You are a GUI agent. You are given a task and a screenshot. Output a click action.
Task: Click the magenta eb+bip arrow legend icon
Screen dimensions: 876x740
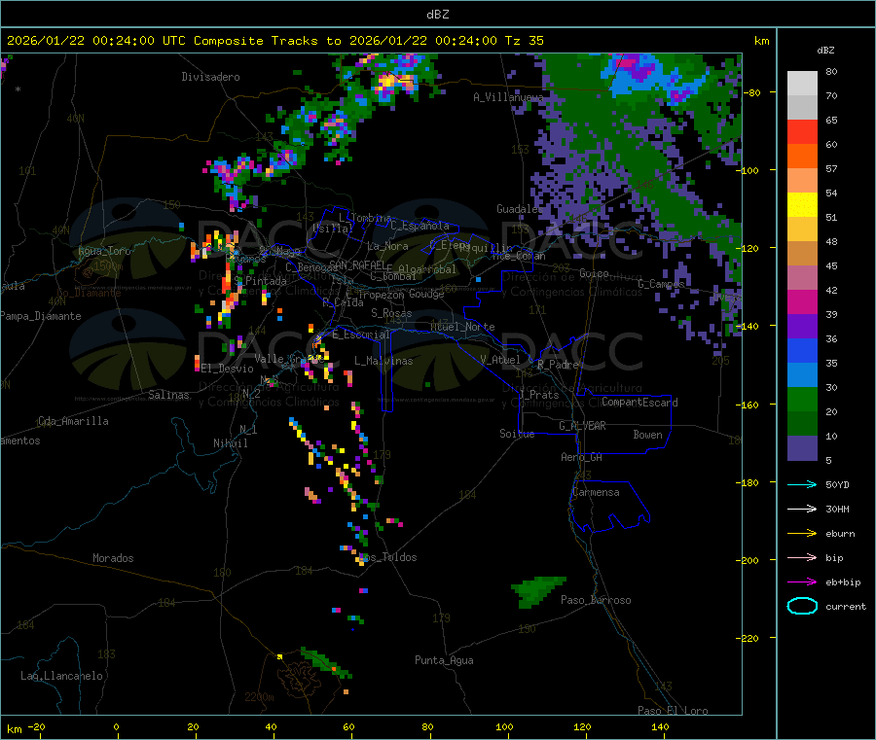(802, 582)
